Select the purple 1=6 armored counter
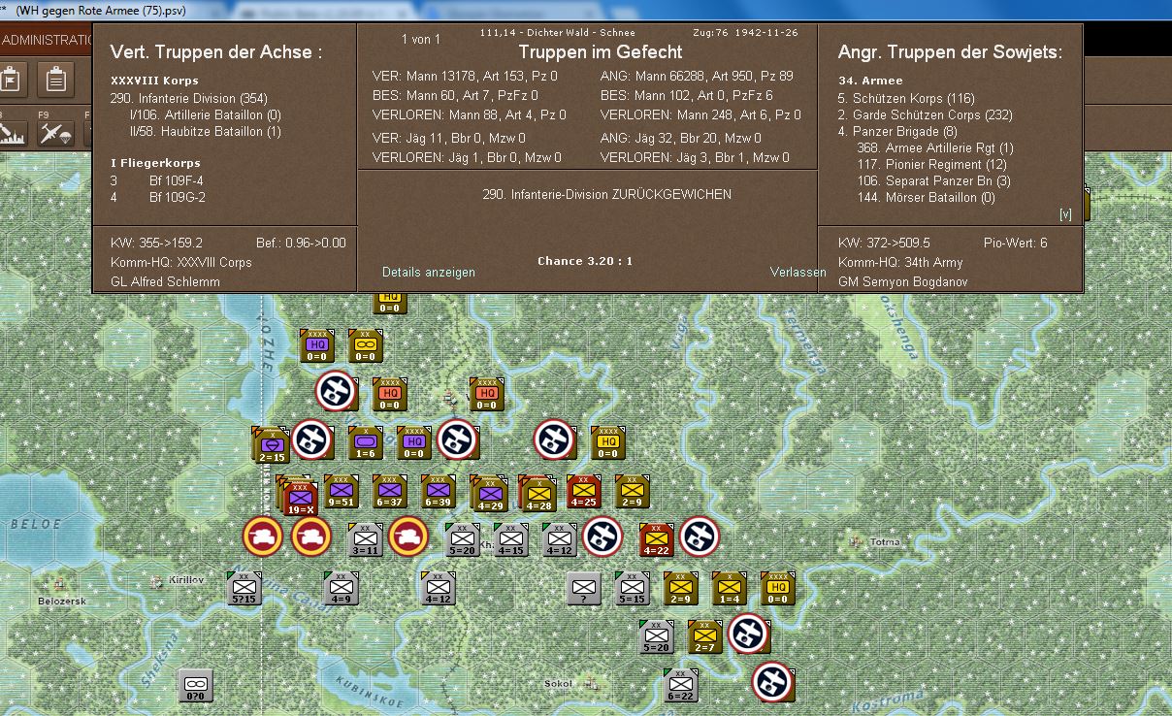1172x716 pixels. click(366, 443)
